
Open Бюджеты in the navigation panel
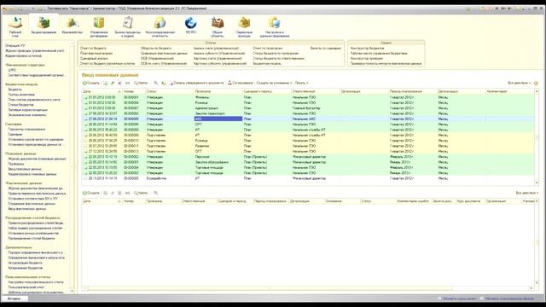click(x=15, y=90)
